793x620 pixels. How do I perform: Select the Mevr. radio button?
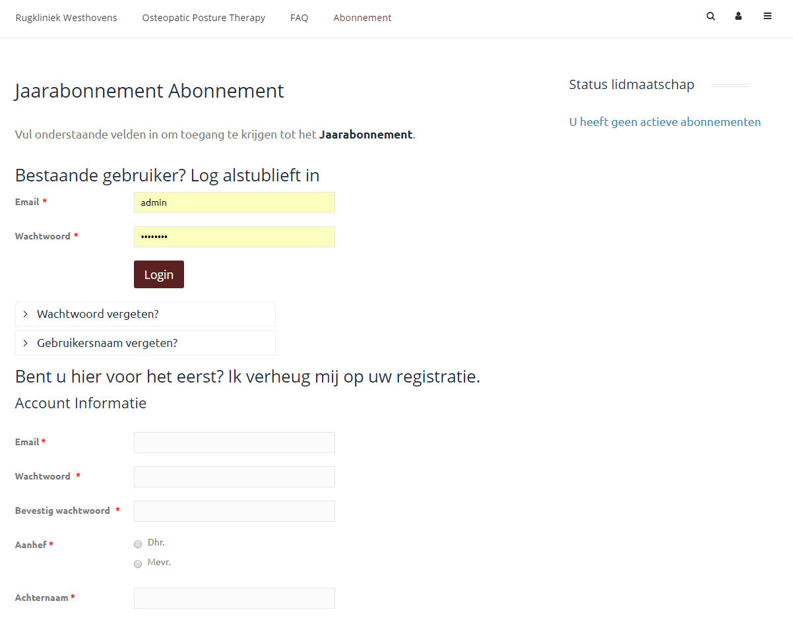(138, 564)
